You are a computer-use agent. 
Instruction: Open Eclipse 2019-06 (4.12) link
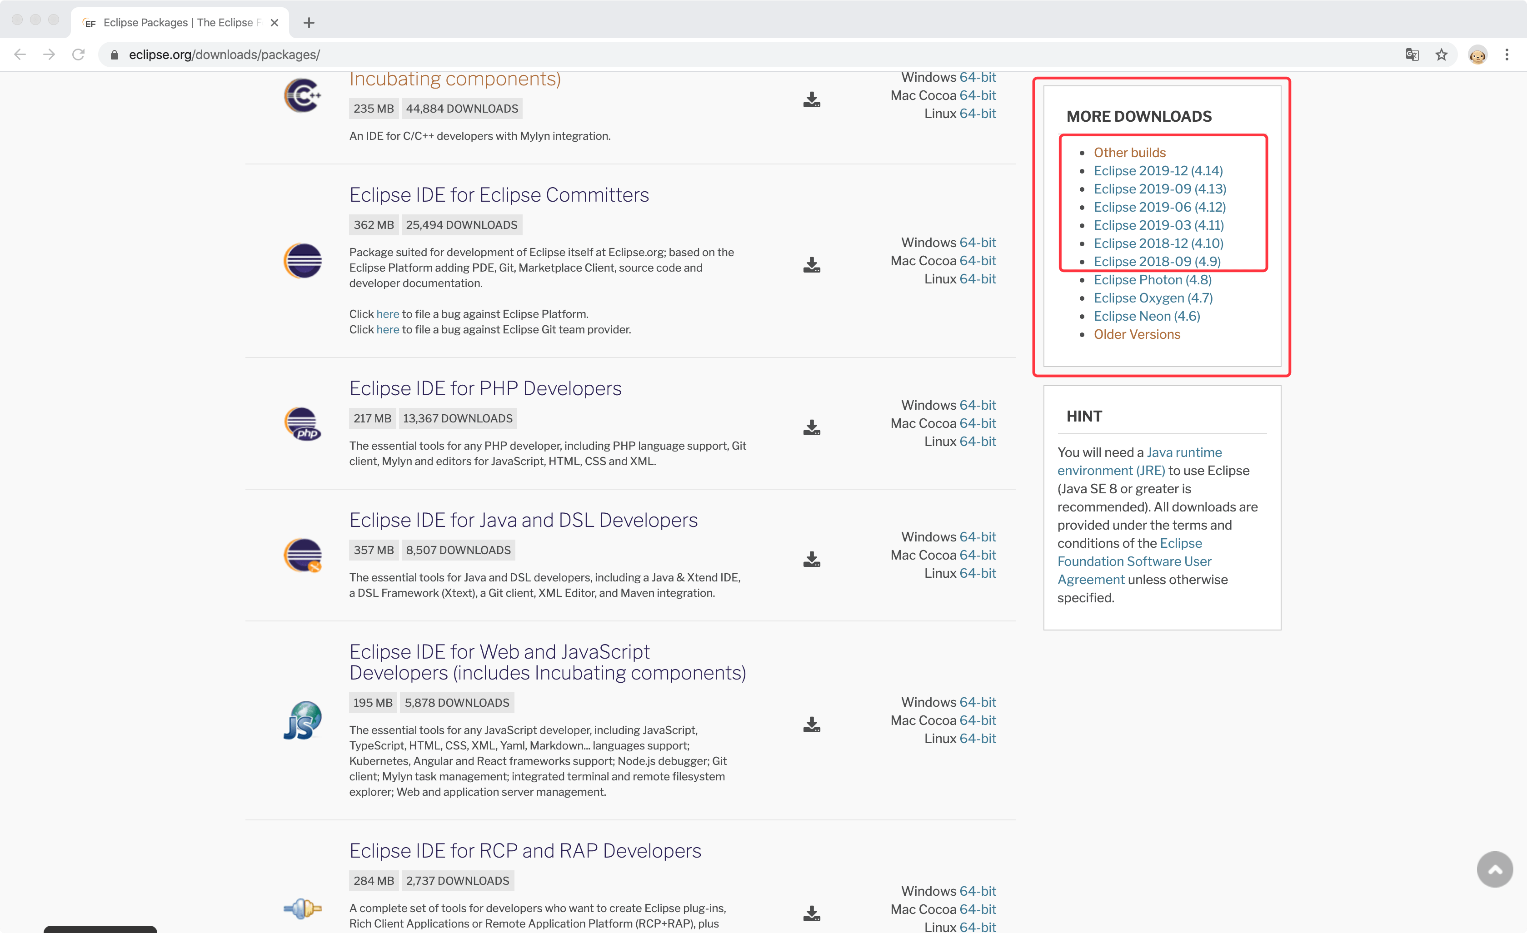tap(1159, 207)
